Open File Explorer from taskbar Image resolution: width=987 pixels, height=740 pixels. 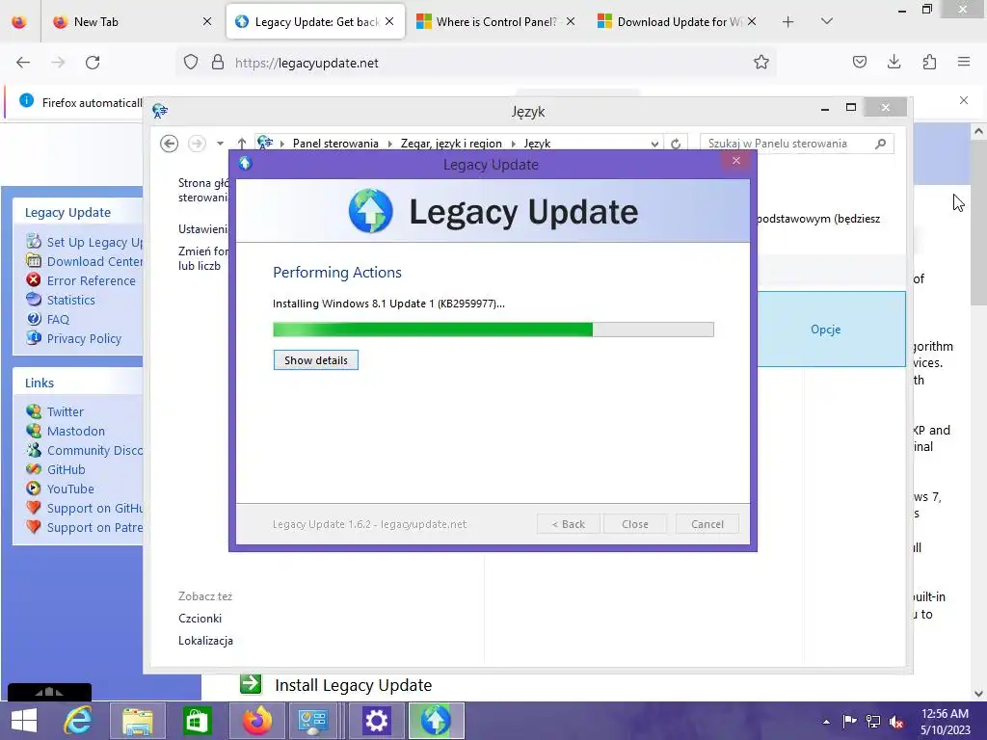coord(137,721)
